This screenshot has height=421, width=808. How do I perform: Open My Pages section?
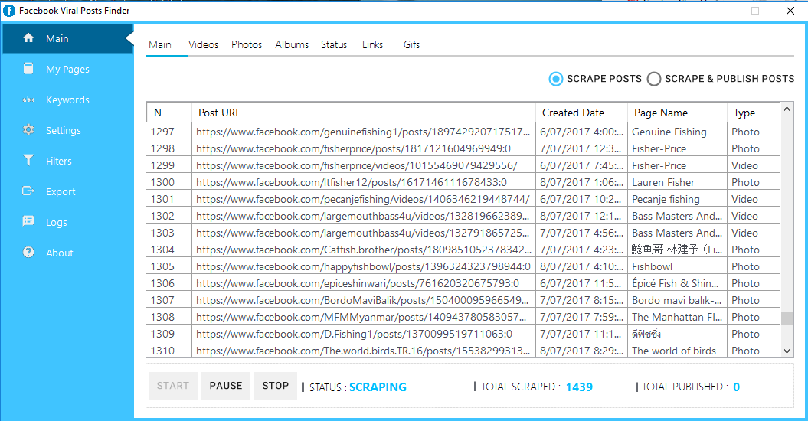(67, 69)
